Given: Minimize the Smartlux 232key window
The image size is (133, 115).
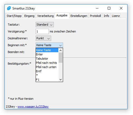Looking at the screenshot, I should click(97, 8).
